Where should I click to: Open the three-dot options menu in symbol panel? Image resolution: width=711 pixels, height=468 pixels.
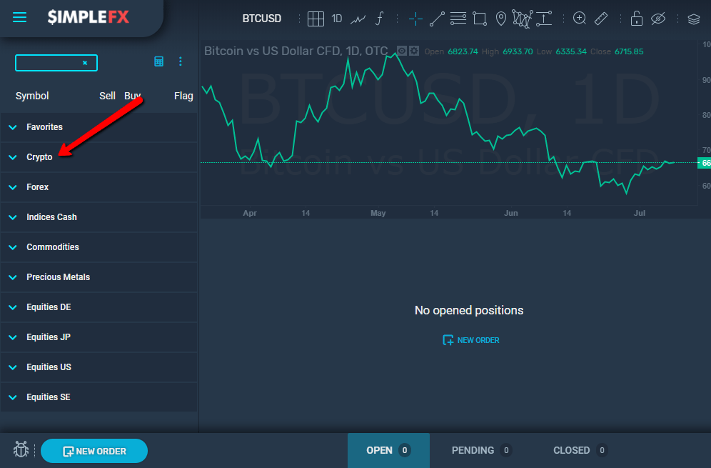[x=181, y=61]
